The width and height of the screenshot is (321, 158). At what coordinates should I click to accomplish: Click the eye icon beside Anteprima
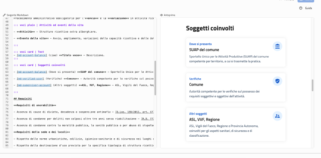tap(162, 15)
